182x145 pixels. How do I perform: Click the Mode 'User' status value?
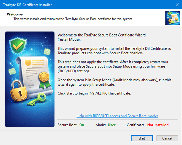click(112, 125)
